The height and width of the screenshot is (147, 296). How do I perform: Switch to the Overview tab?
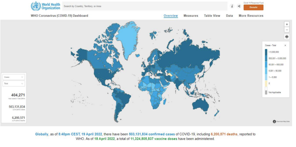tap(171, 16)
